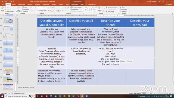The width and height of the screenshot is (174, 98).
Task: Click the Windows taskbar search box
Action: [x=20, y=96]
